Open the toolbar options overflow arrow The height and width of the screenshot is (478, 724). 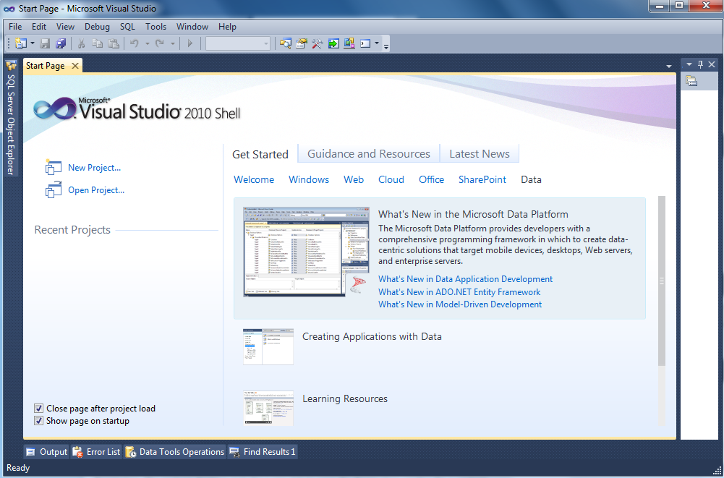386,46
